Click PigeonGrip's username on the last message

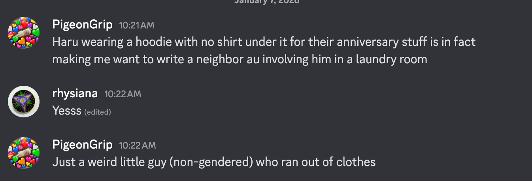point(82,145)
